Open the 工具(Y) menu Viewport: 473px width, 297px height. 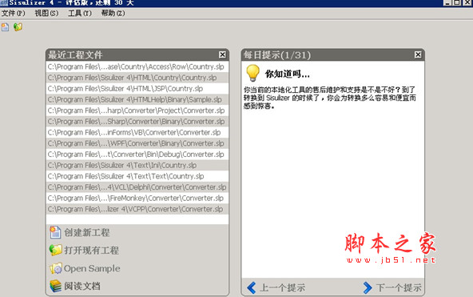pyautogui.click(x=80, y=14)
